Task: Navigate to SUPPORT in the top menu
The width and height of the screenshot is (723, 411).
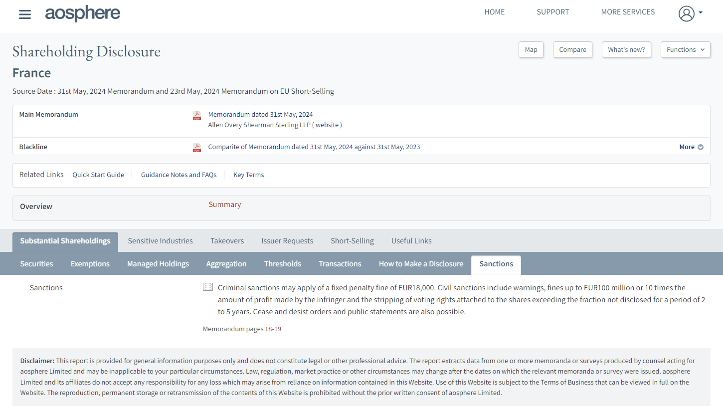Action: click(552, 12)
